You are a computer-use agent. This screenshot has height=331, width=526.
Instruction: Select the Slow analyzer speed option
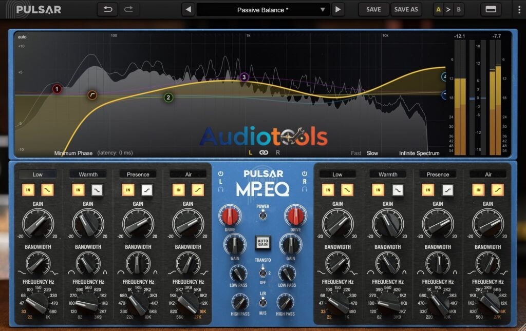pos(372,153)
